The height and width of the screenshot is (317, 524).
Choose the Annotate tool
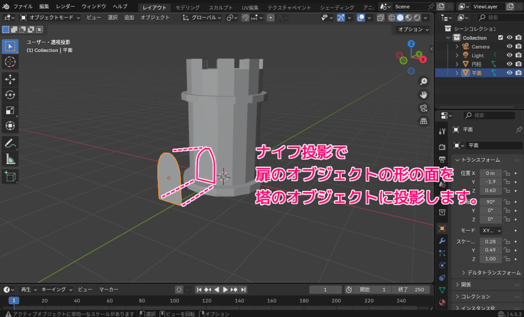pos(9,143)
